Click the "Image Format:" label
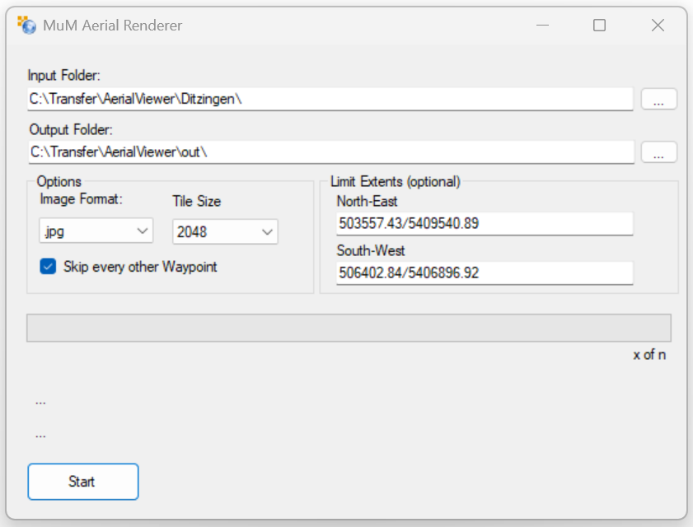The height and width of the screenshot is (527, 693). click(81, 199)
